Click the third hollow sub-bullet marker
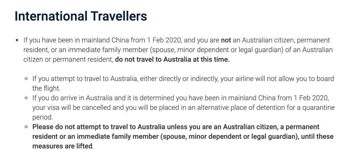 pos(26,127)
